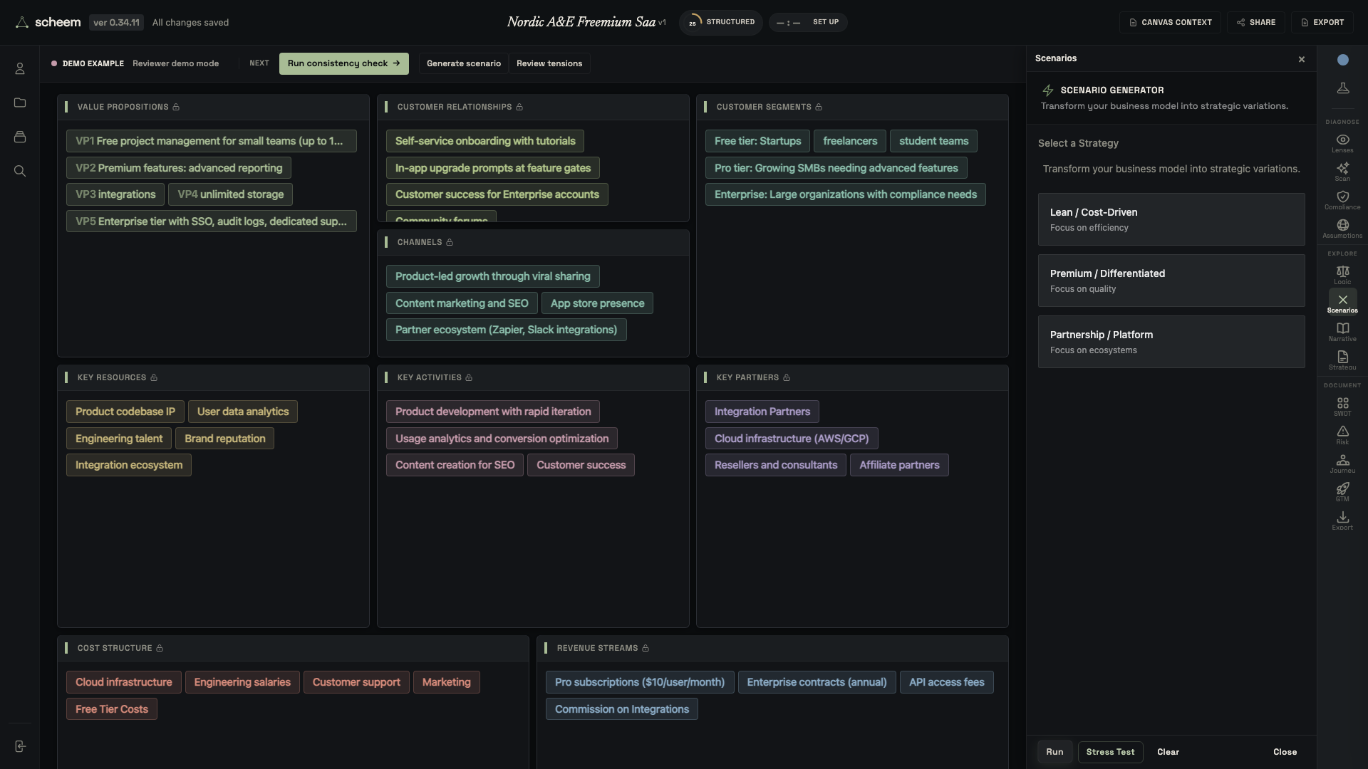Select the 'VP4 unlimited storage' card
Viewport: 1368px width, 769px height.
230,194
